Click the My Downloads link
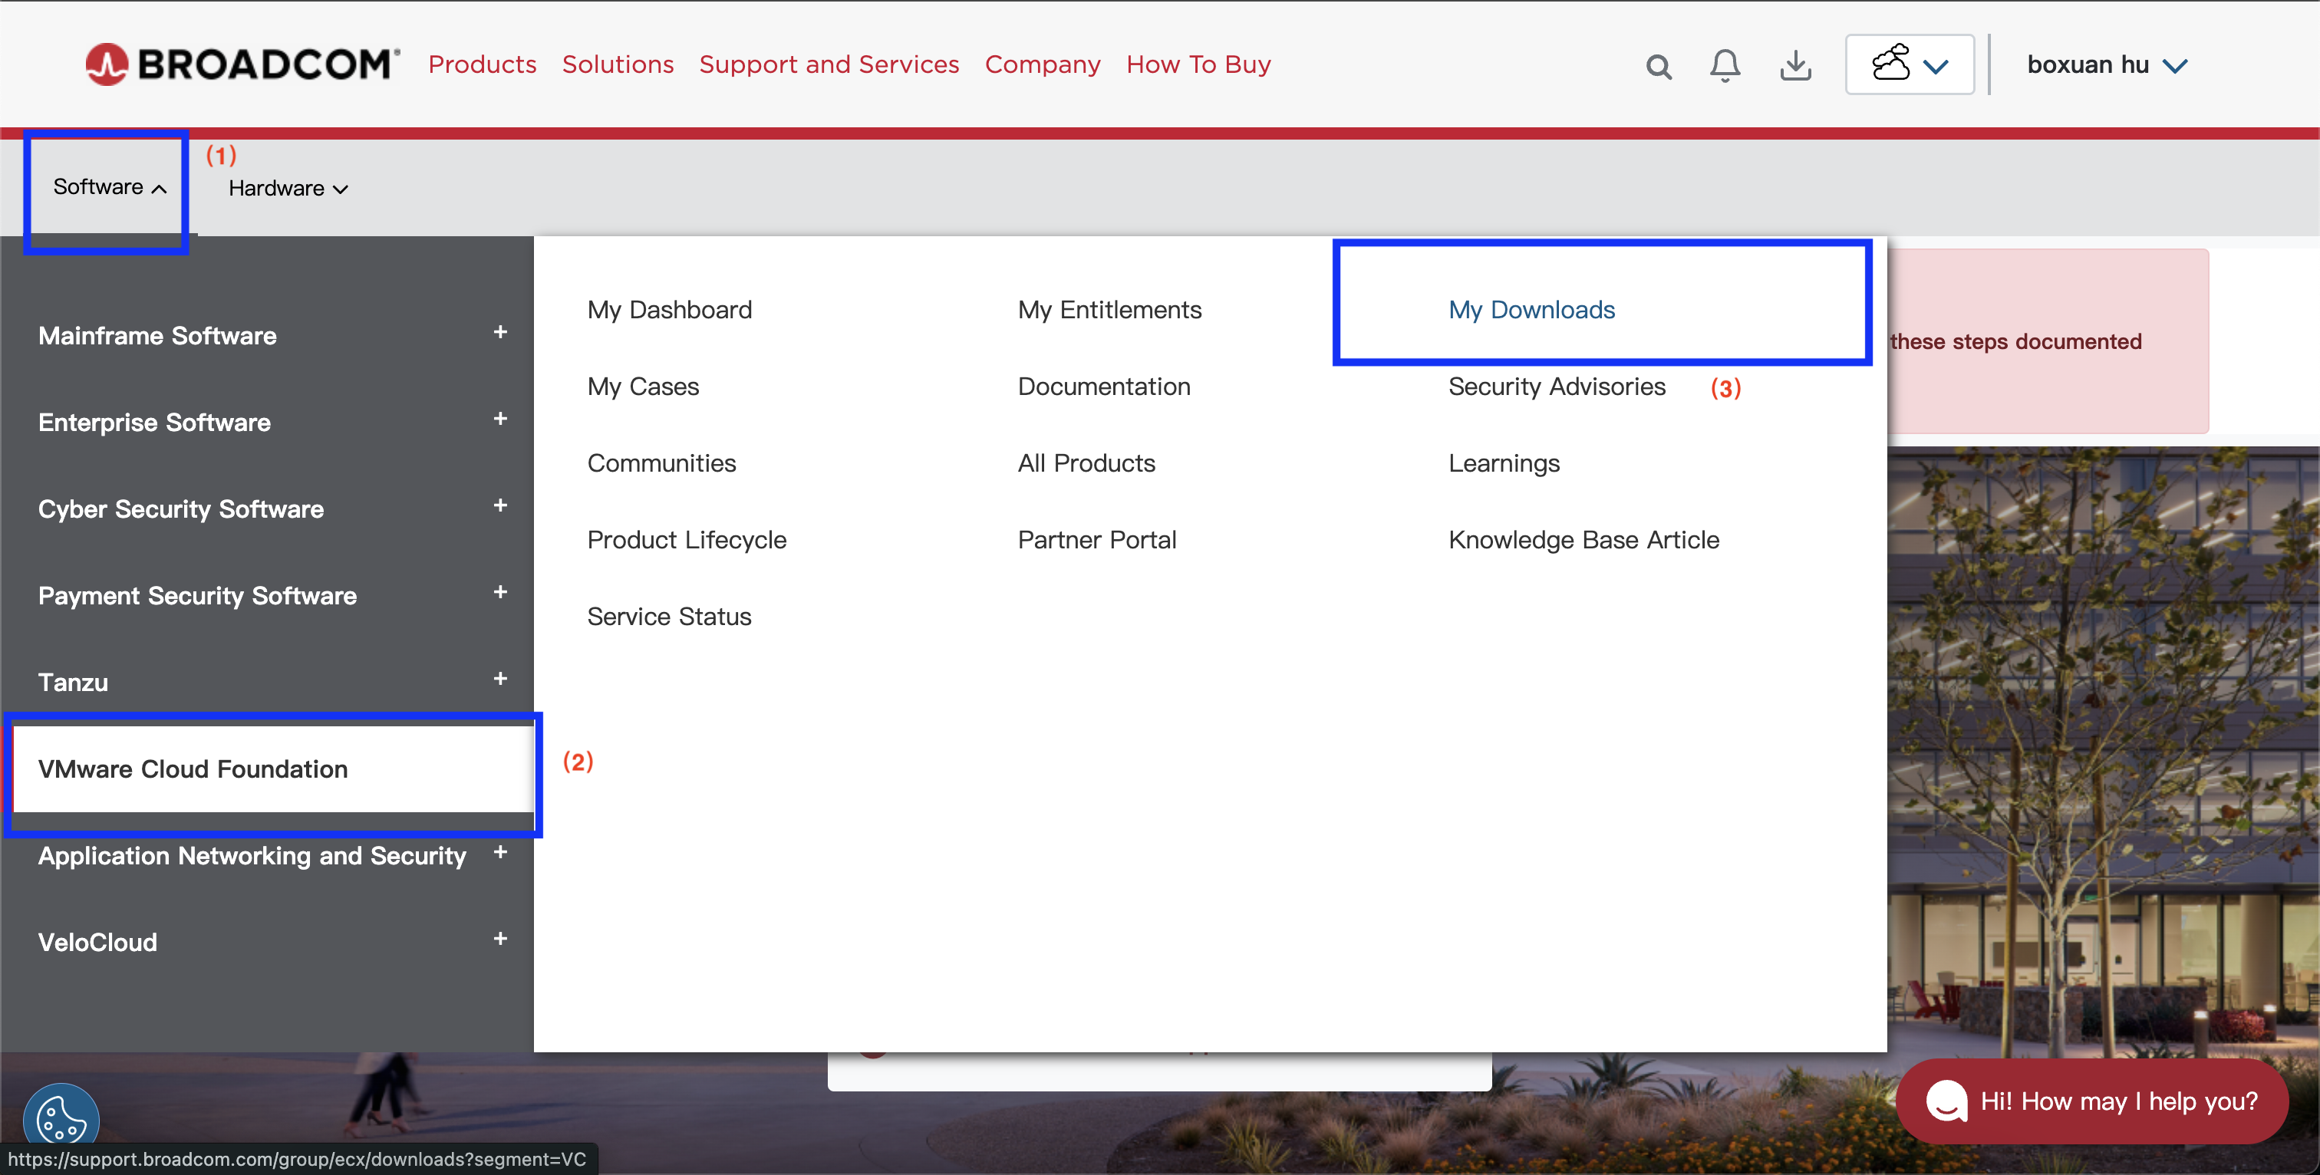 coord(1531,310)
